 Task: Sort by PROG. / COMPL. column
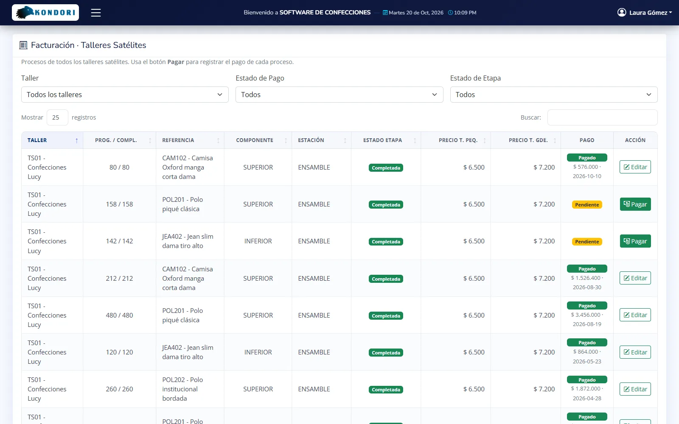(x=120, y=140)
